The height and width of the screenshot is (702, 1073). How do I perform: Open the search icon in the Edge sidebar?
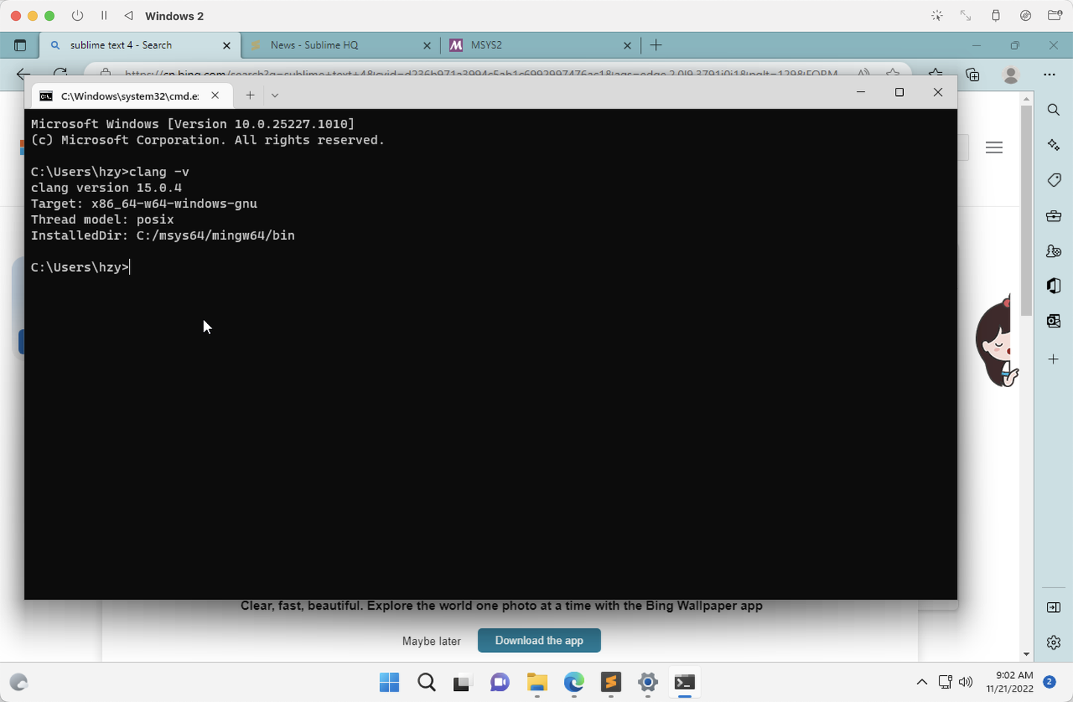(1053, 109)
